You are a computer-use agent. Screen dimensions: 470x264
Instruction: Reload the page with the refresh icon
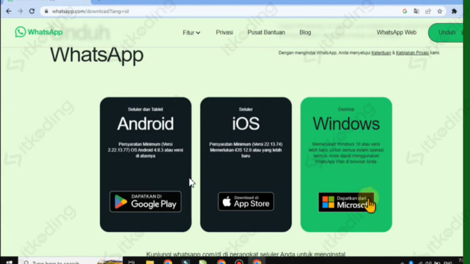point(32,12)
